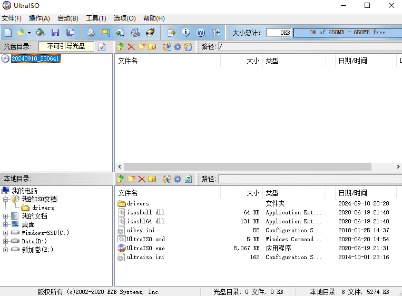402x296 pixels.
Task: Click the boot-info checkmark document icon
Action: coord(102,47)
